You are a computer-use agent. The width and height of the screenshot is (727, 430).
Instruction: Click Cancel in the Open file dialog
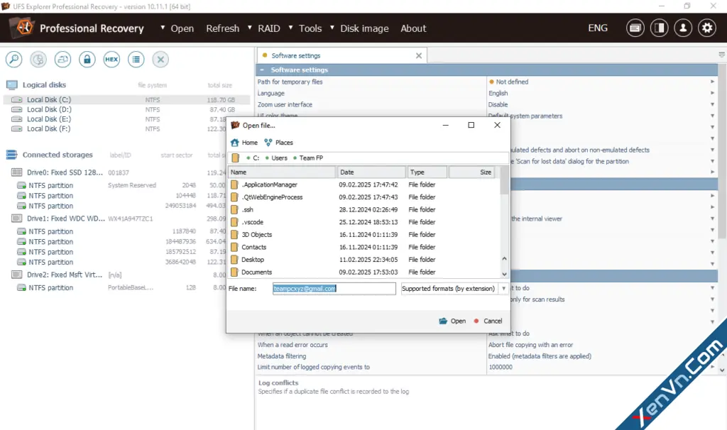[x=488, y=321]
